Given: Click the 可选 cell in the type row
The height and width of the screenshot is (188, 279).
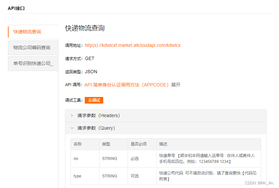Looking at the screenshot, I should coord(135,176).
